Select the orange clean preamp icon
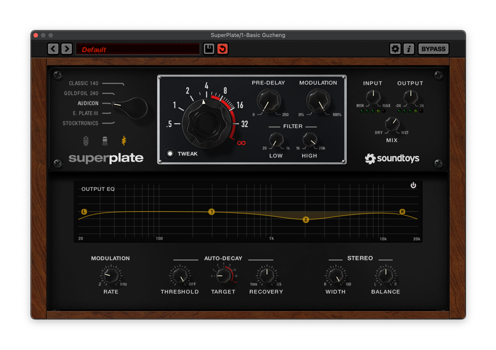The height and width of the screenshot is (350, 496). point(124,140)
